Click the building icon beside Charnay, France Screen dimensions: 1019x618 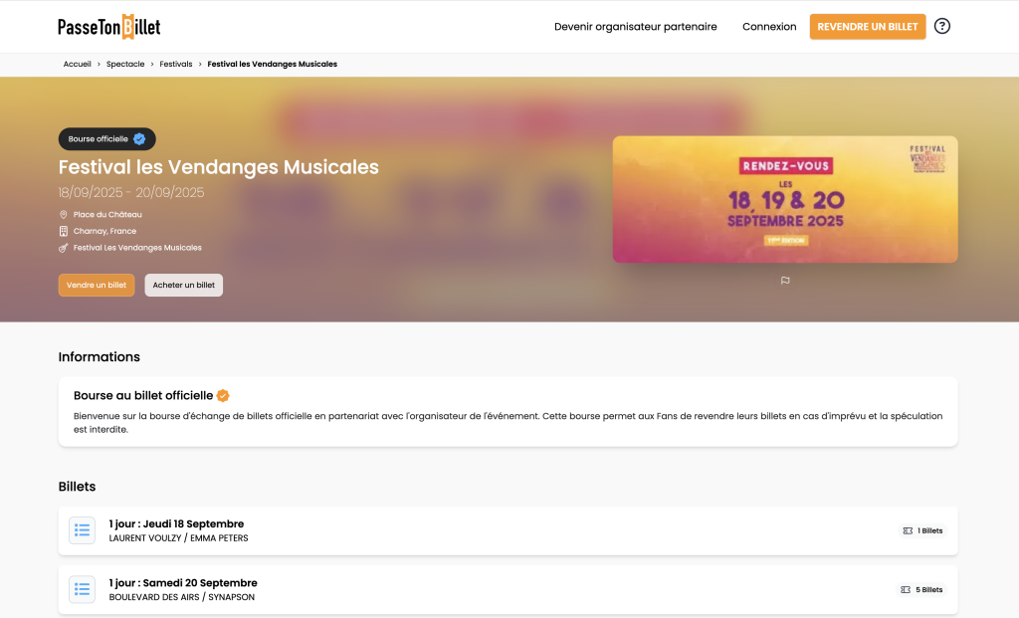(x=63, y=231)
